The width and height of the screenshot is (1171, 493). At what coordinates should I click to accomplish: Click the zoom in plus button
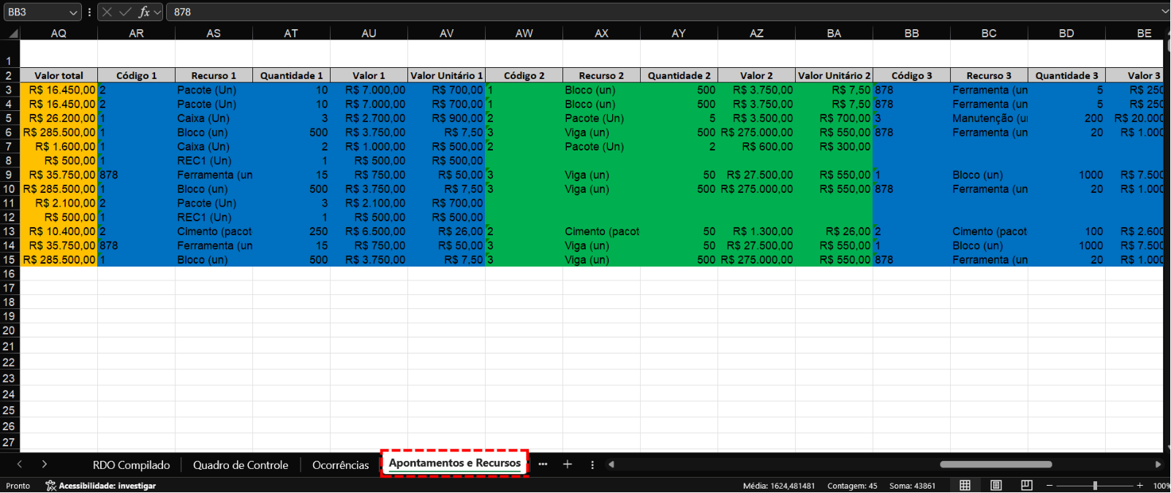pos(1140,486)
